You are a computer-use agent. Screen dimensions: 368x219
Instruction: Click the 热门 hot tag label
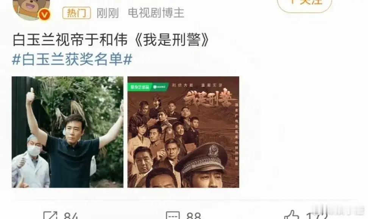point(76,13)
